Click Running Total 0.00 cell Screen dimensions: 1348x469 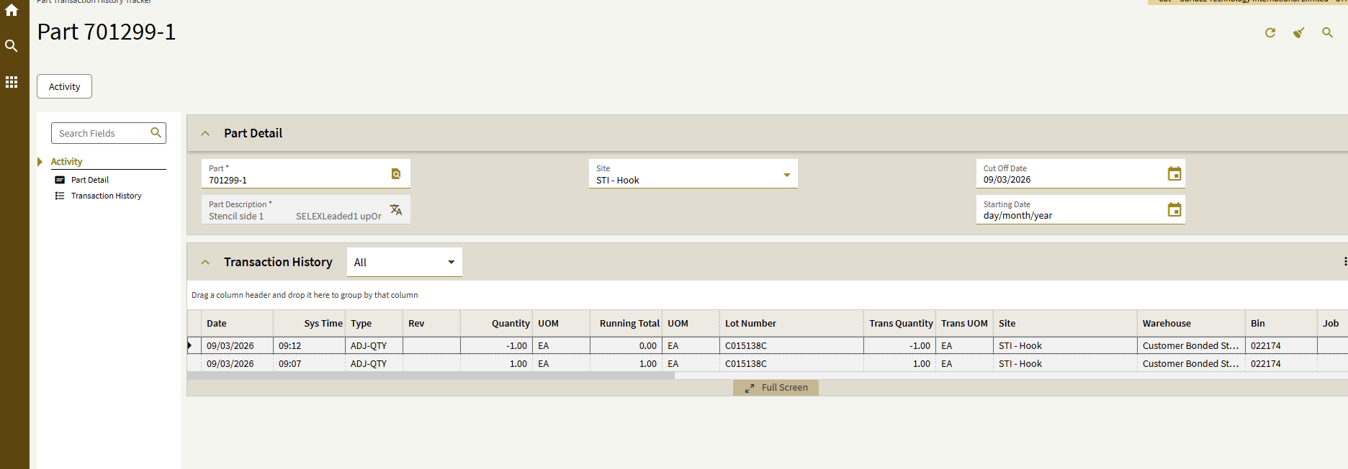626,346
